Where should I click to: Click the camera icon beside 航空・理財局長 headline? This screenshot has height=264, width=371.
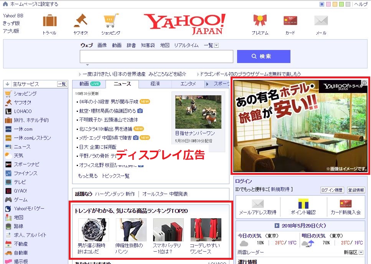tap(140, 111)
